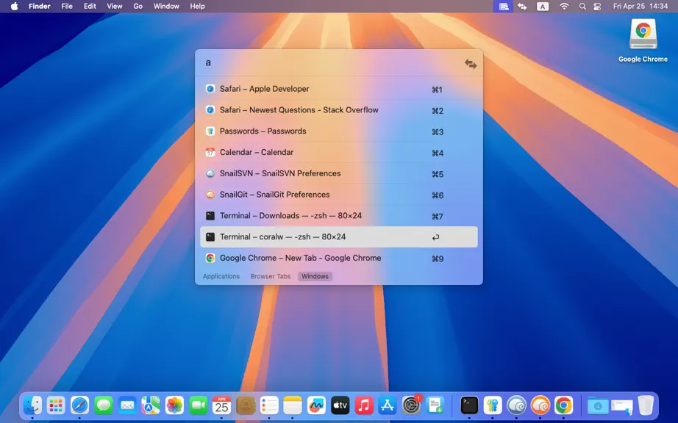Click the search field containing "a"
The width and height of the screenshot is (678, 423).
pyautogui.click(x=331, y=63)
